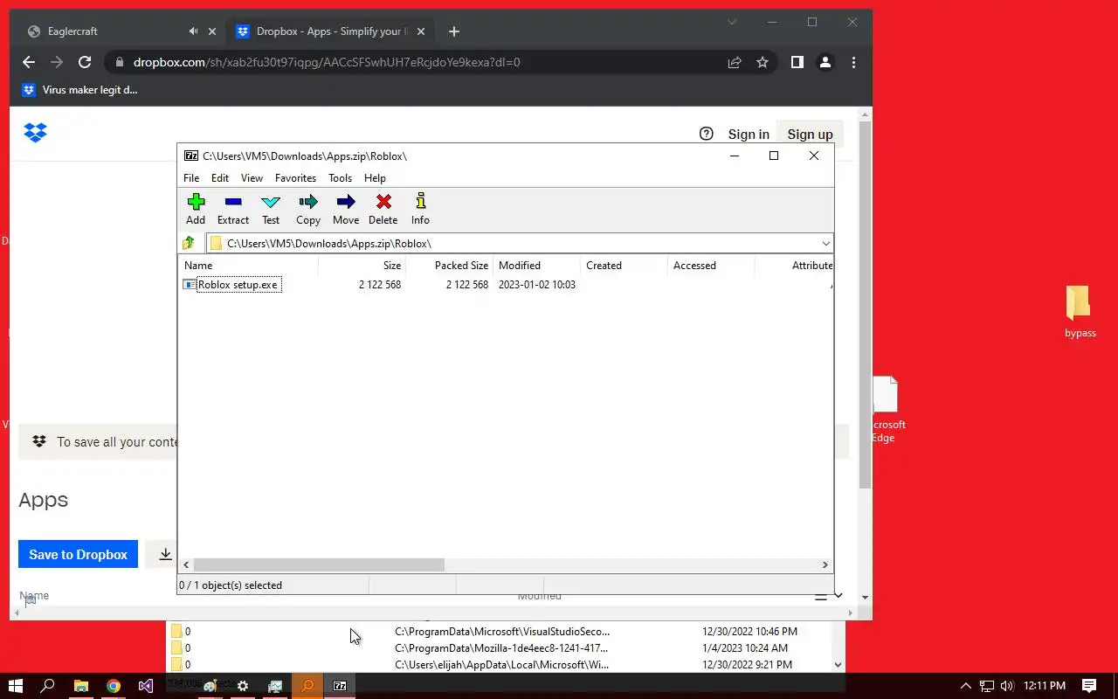
Task: Sort by the Size column header
Action: click(362, 266)
